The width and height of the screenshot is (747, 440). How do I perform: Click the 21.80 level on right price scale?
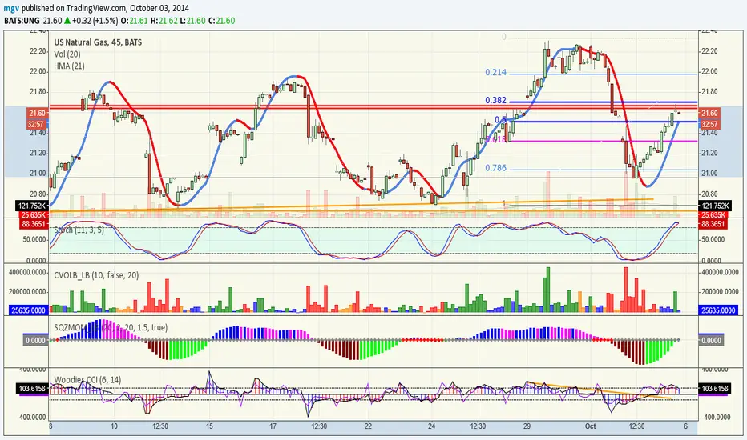click(710, 92)
